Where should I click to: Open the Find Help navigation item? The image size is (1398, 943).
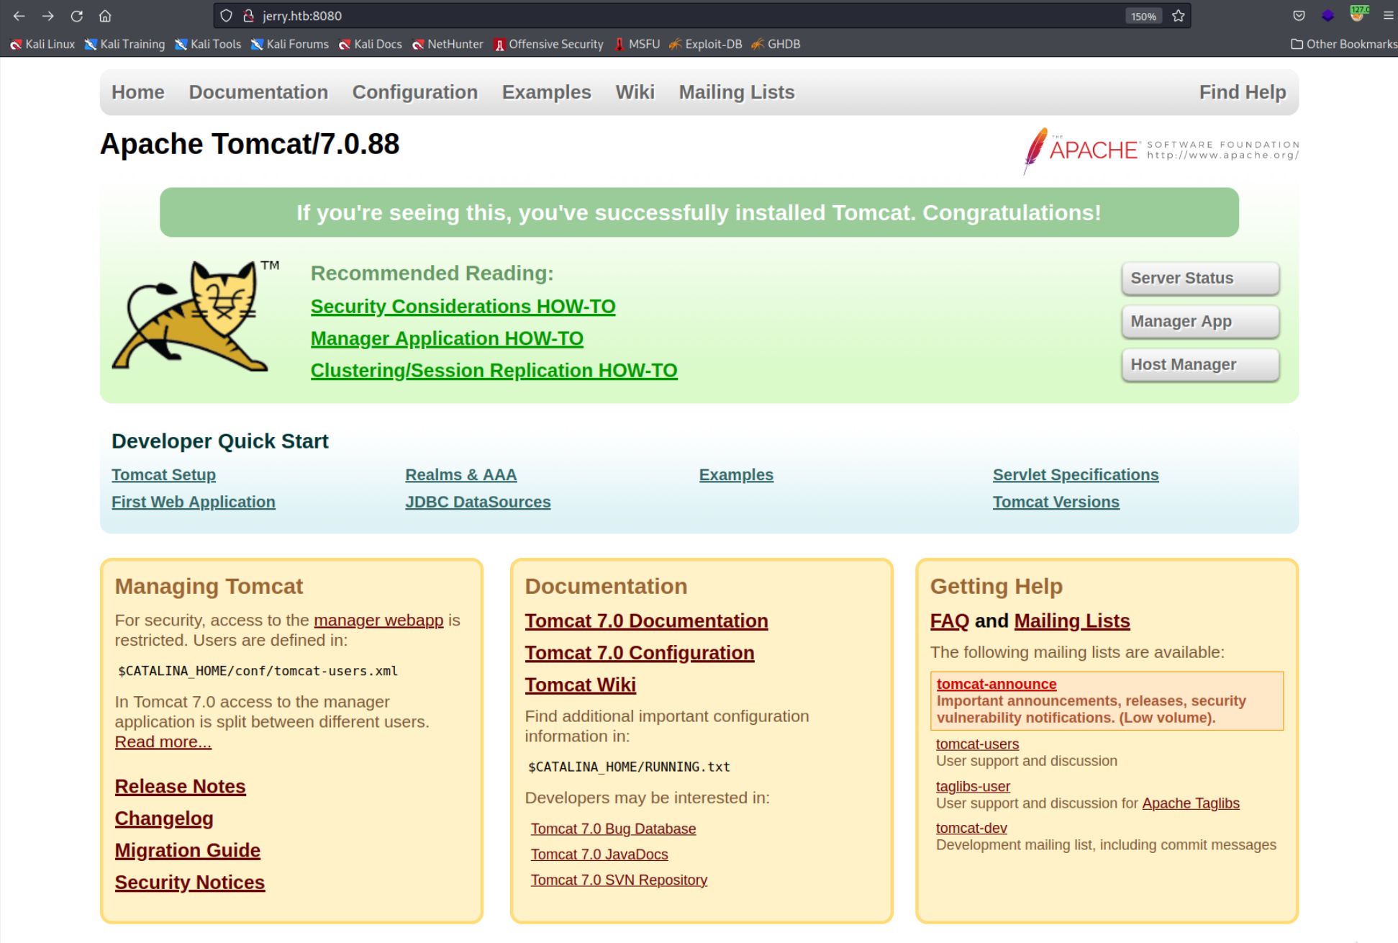click(x=1243, y=92)
